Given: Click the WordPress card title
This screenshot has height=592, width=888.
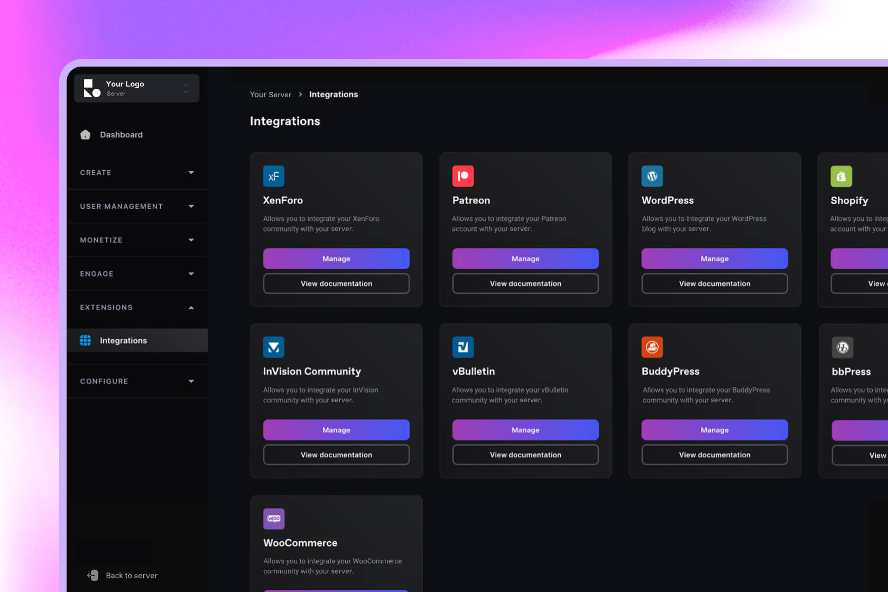Looking at the screenshot, I should pyautogui.click(x=668, y=200).
